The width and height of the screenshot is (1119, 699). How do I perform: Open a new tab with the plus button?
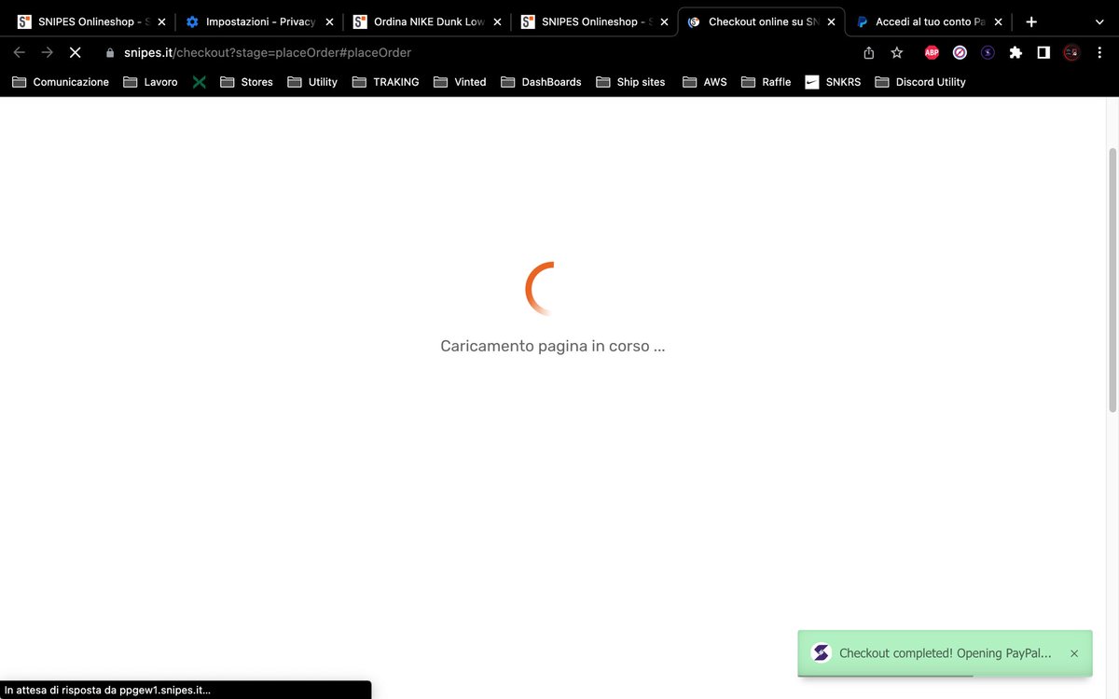tap(1031, 21)
